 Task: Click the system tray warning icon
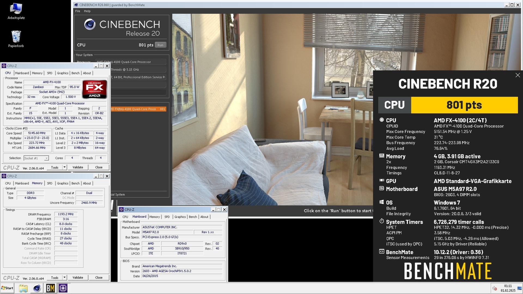pos(495,288)
